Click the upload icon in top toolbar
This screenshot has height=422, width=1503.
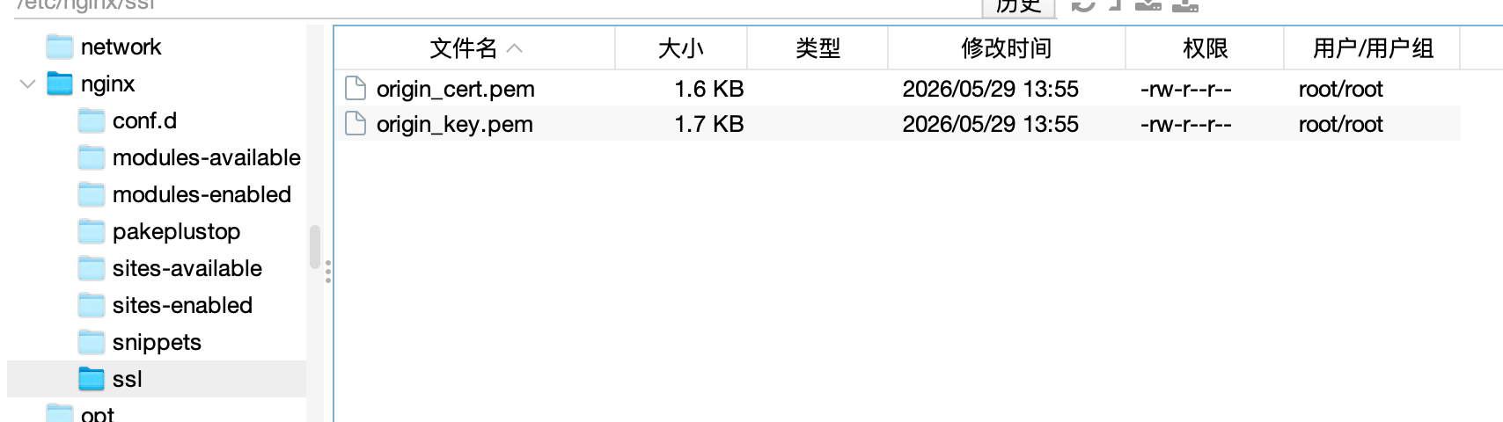(1185, 5)
